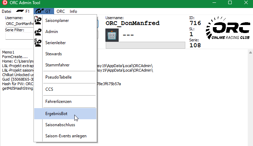253x146 pixels.
Task: Open Fahrerlizenzen from the menu
Action: [58, 102]
